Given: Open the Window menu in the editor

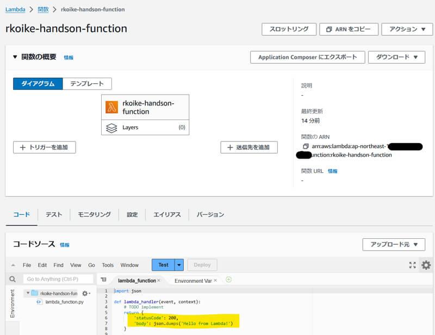Looking at the screenshot, I should (129, 265).
